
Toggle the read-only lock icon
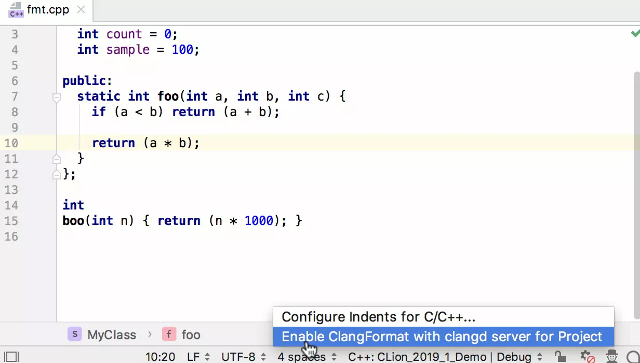pyautogui.click(x=560, y=357)
